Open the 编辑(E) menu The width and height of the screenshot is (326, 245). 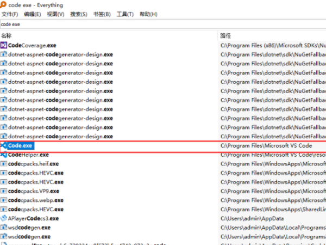(x=33, y=14)
